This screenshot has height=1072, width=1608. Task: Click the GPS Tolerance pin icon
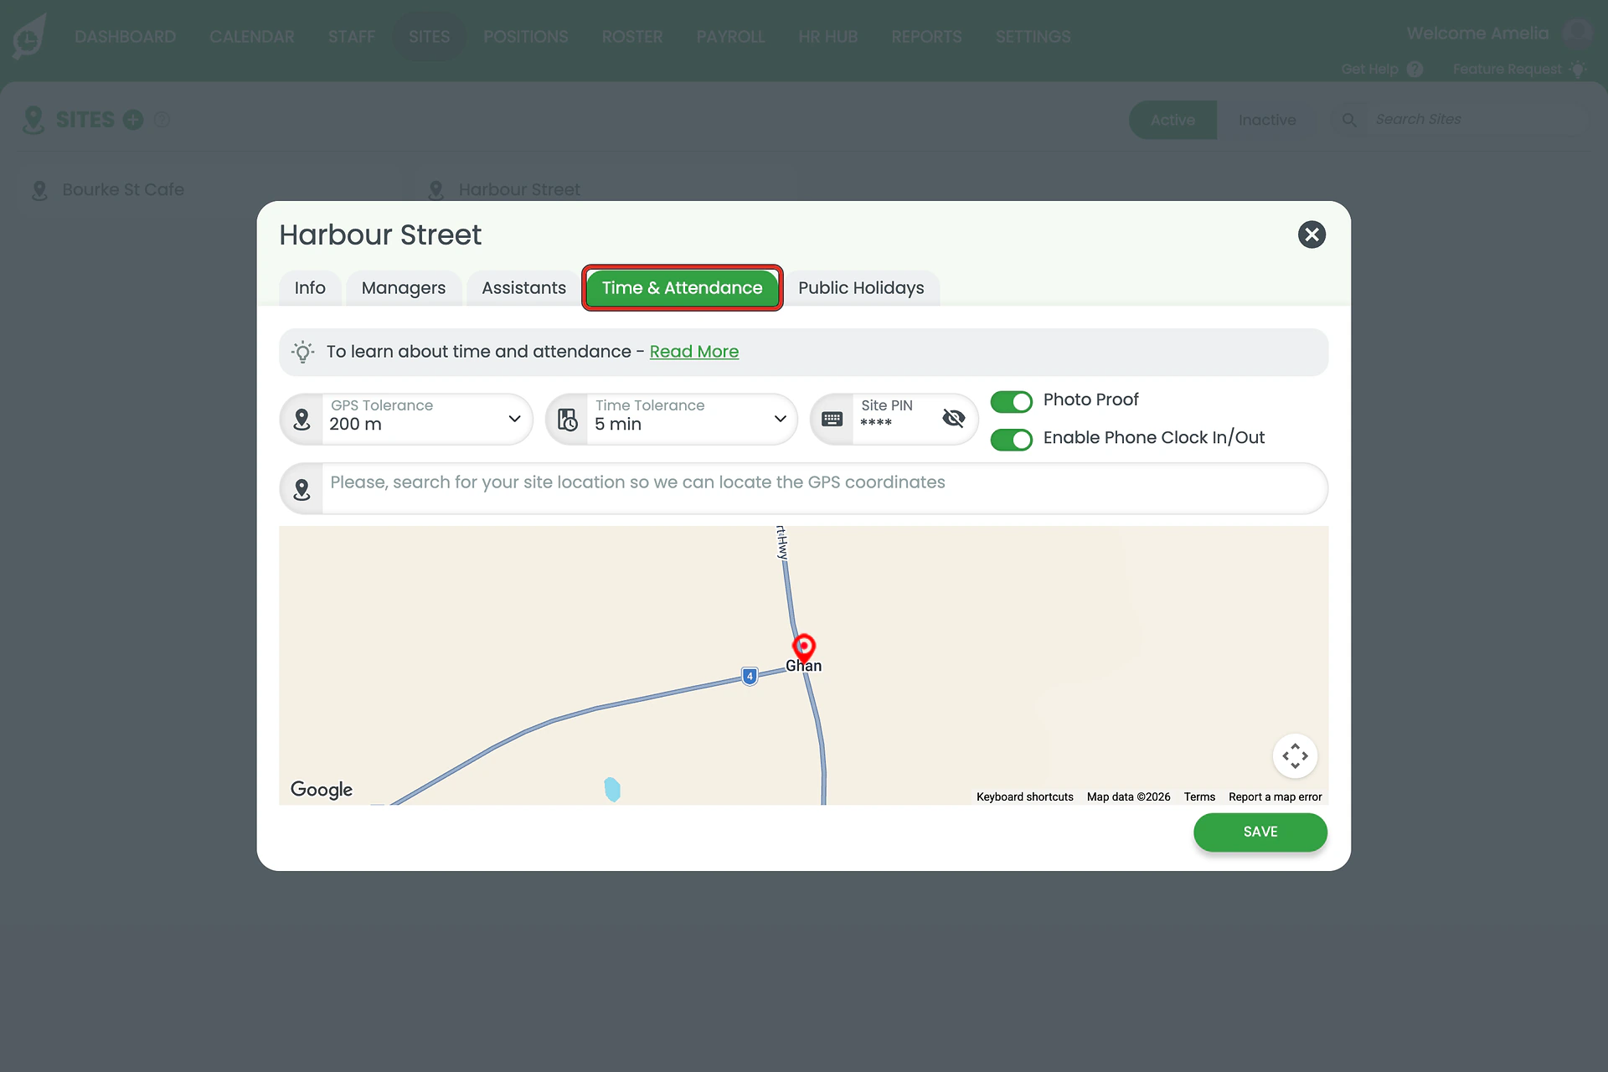tap(302, 419)
